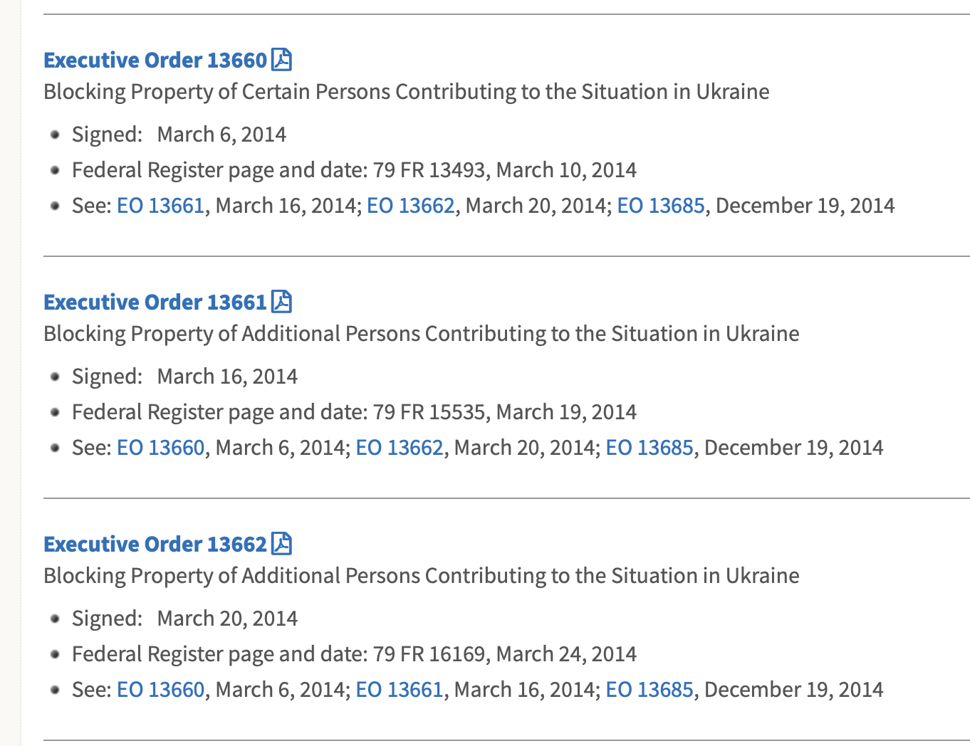Image resolution: width=970 pixels, height=746 pixels.
Task: Follow EO 13685 link in Order 13662's See list
Action: click(650, 690)
